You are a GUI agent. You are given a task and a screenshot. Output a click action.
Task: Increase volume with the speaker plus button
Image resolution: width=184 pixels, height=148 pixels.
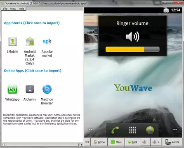pos(156,142)
